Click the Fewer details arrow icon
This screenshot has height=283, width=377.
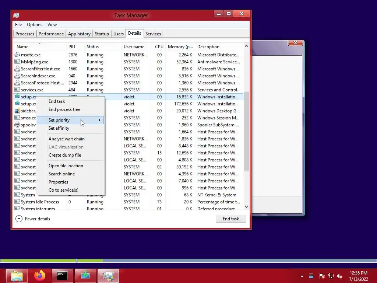click(19, 219)
